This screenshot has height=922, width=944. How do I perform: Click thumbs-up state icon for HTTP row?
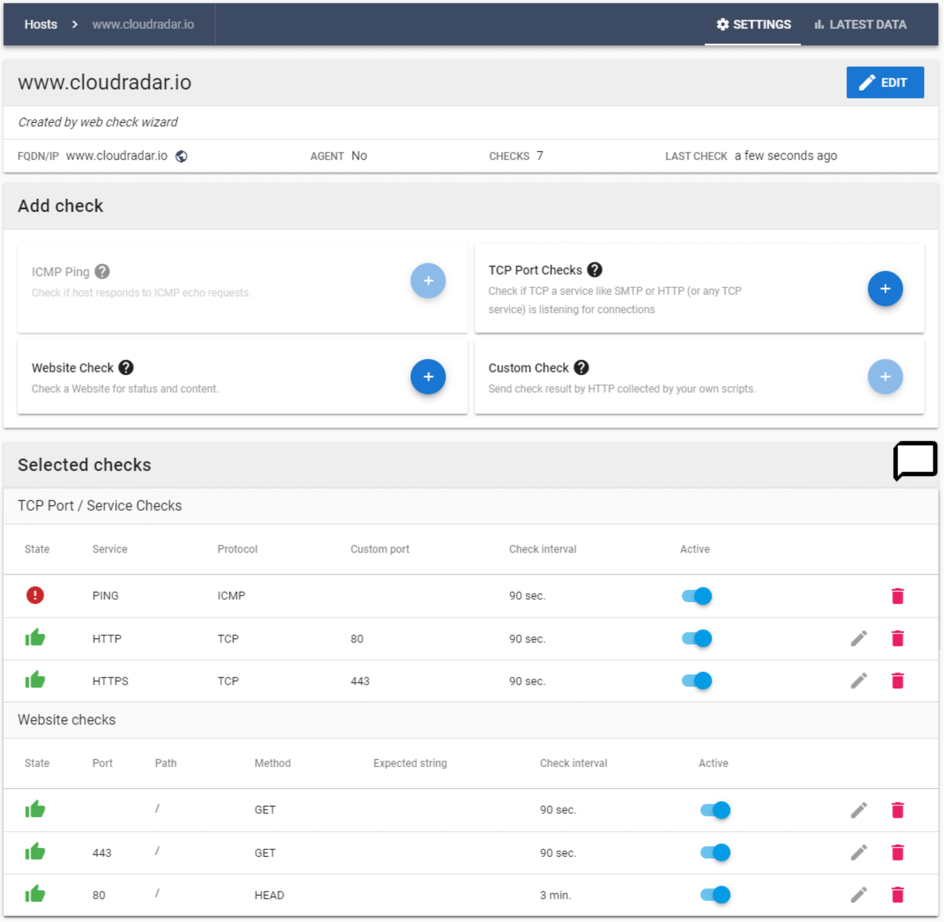tap(35, 638)
